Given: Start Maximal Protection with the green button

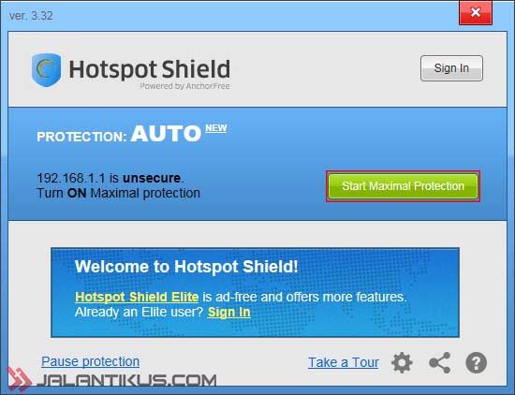Looking at the screenshot, I should (x=403, y=186).
